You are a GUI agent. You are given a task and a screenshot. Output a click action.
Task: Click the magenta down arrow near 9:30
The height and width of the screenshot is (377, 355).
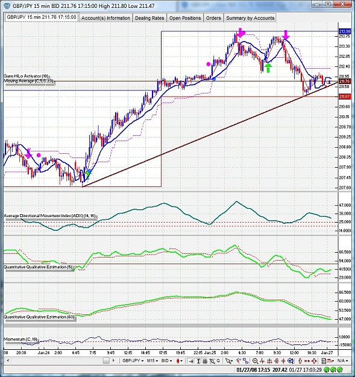[285, 35]
